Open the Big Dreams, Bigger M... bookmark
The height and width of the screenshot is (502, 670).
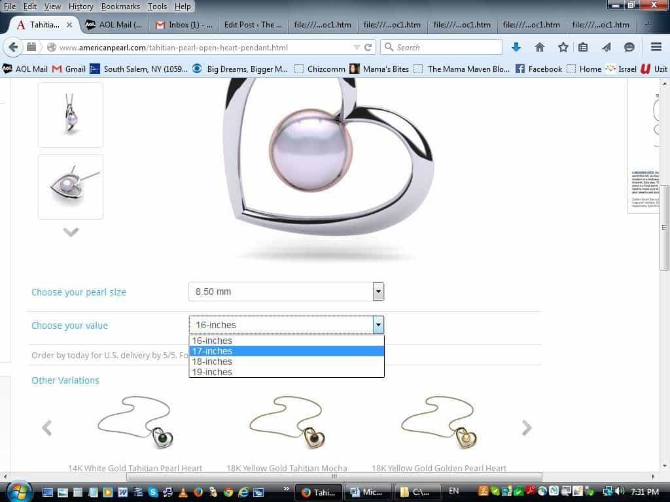(x=240, y=69)
